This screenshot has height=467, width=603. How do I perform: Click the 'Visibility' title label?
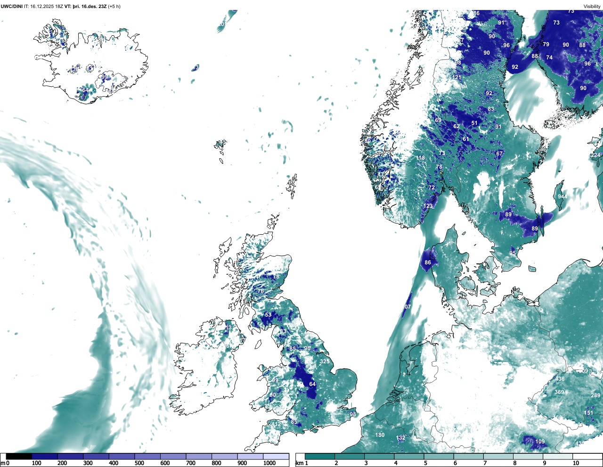592,7
